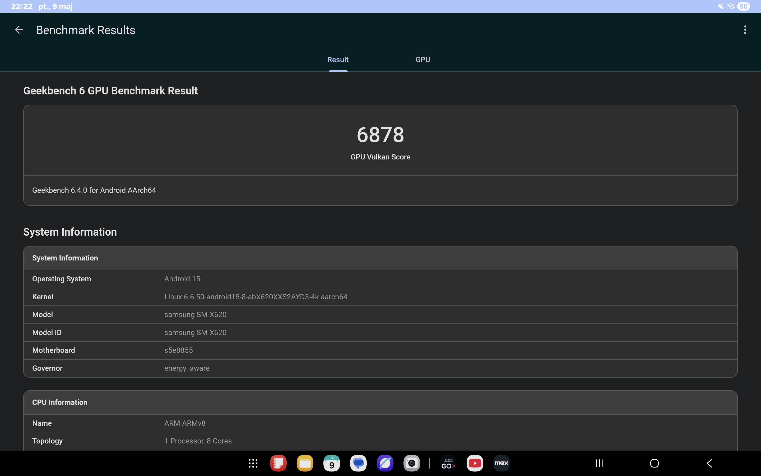Select the CPU name ARM ARMv8

185,423
